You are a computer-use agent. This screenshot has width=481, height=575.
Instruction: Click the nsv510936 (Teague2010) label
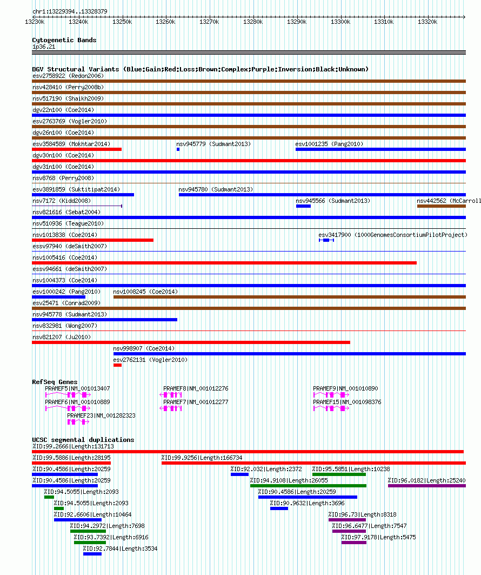coord(68,224)
